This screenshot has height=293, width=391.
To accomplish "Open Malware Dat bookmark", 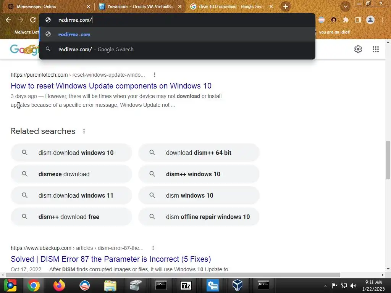I will pyautogui.click(x=26, y=32).
